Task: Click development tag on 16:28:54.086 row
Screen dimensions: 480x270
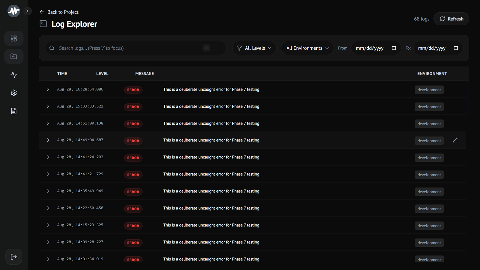Action: pyautogui.click(x=429, y=90)
